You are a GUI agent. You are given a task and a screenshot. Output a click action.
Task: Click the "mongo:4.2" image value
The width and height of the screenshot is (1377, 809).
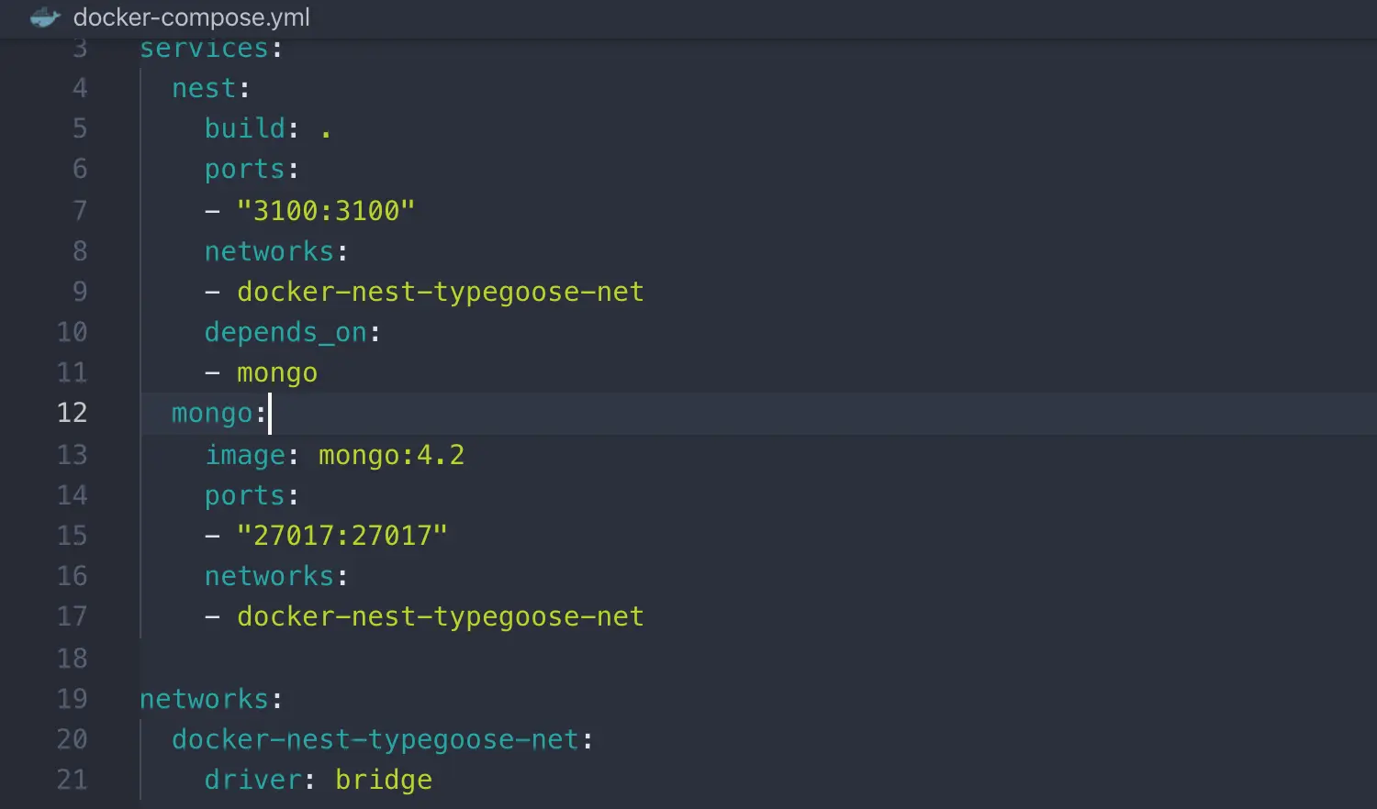coord(391,455)
